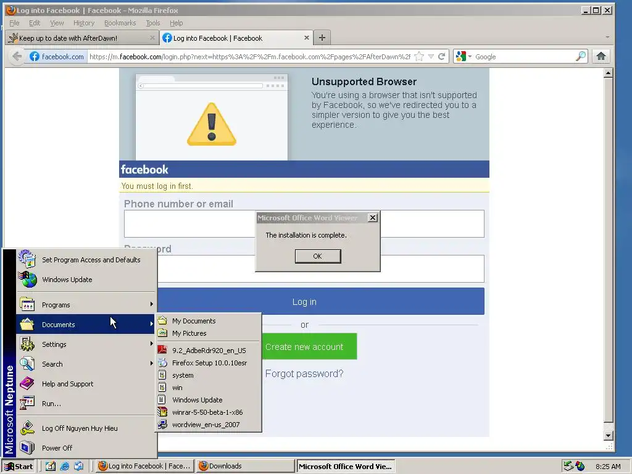Click the scrollbar up arrow in Firefox
The height and width of the screenshot is (474, 632).
tap(608, 73)
